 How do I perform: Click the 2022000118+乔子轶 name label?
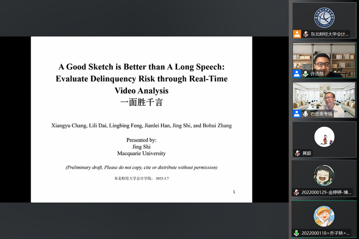[x=326, y=233]
